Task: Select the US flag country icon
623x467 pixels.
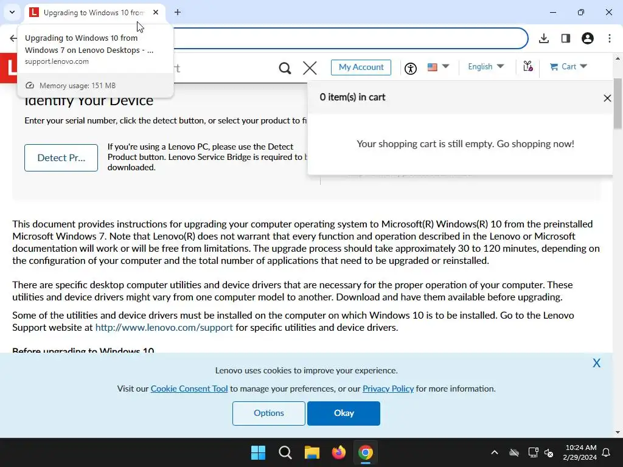Action: point(433,67)
